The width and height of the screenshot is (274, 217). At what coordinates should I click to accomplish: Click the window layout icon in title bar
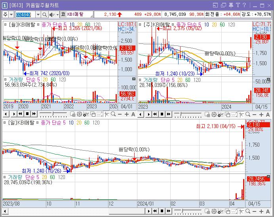(215, 5)
